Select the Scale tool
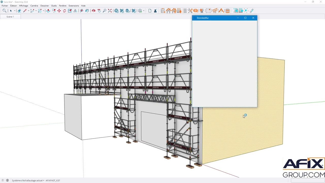The image size is (325, 183). point(70,11)
